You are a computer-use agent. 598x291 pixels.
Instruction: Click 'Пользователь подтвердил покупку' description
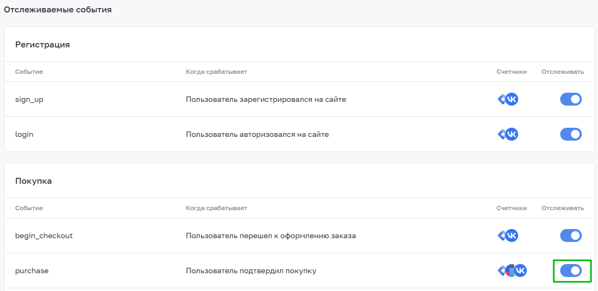point(251,271)
